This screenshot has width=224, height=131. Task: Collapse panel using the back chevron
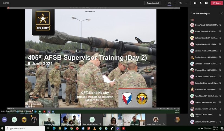tap(191, 13)
